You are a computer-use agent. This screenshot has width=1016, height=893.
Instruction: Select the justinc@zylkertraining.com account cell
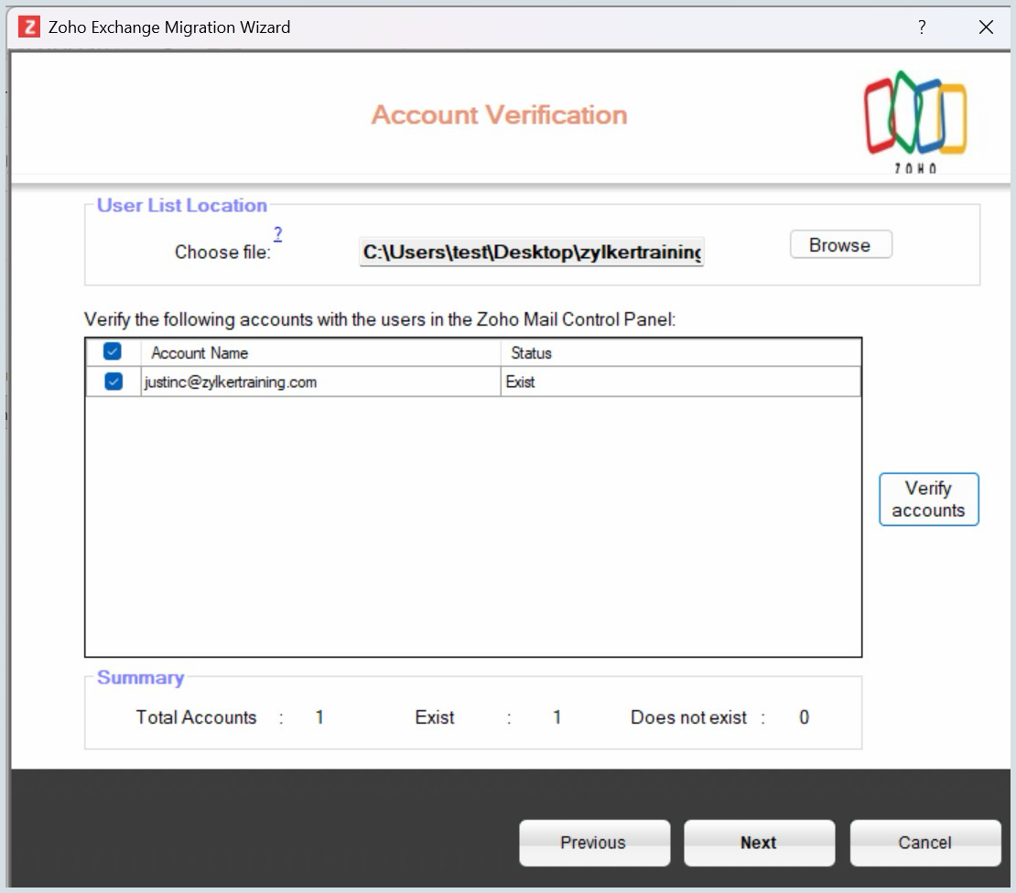[320, 382]
